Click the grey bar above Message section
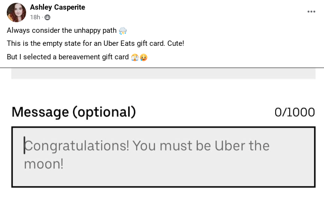 pyautogui.click(x=163, y=74)
